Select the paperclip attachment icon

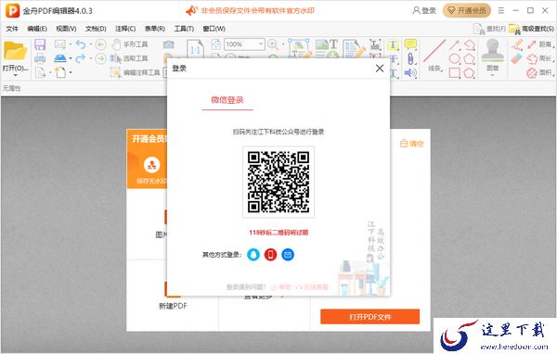click(x=410, y=58)
